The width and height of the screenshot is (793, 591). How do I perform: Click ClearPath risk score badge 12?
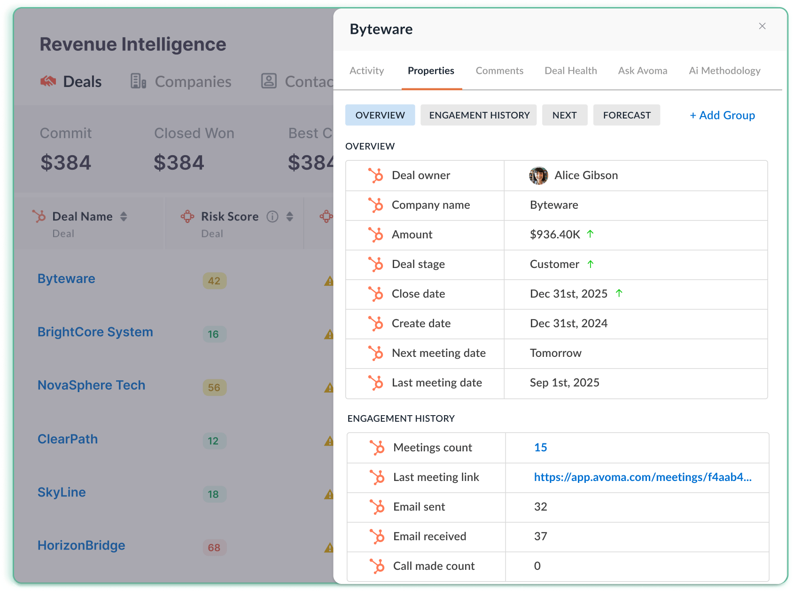point(214,441)
